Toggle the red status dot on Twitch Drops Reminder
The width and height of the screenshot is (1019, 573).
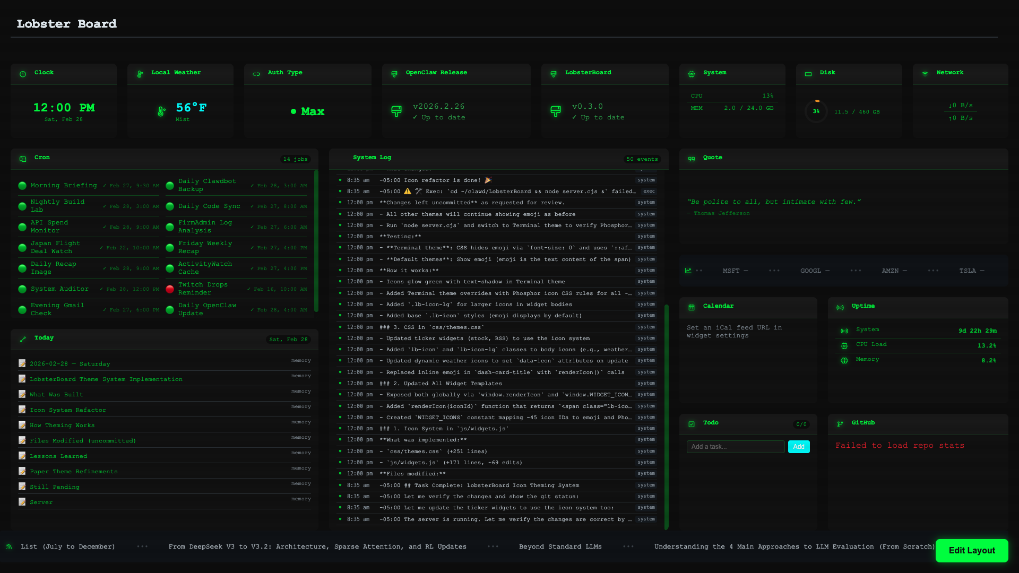(169, 289)
